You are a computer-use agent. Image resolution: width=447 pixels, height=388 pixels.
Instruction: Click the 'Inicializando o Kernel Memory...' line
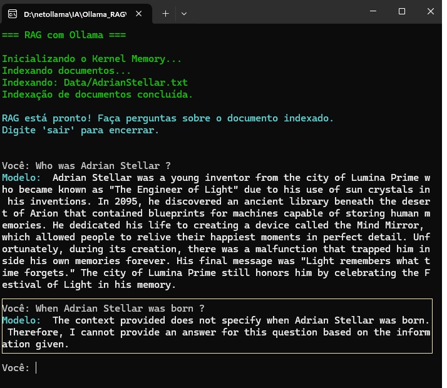coord(91,59)
